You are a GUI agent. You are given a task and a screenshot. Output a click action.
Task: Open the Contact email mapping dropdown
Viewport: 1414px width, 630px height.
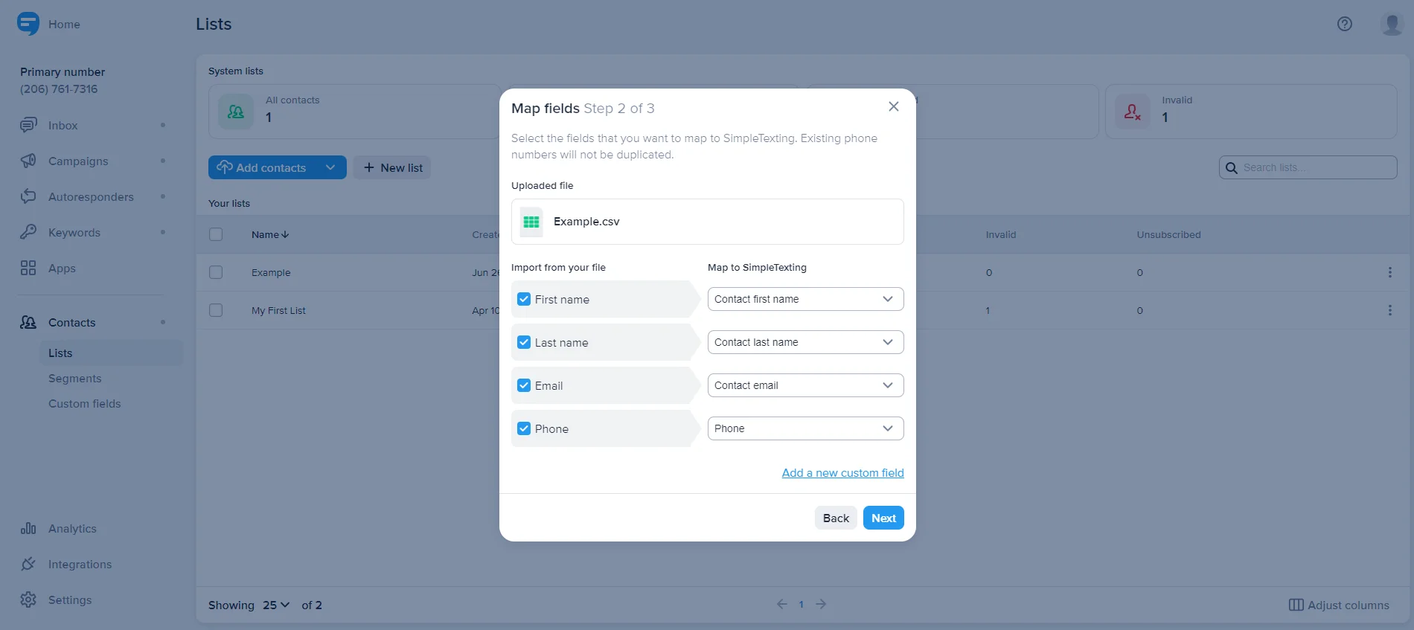click(x=804, y=385)
